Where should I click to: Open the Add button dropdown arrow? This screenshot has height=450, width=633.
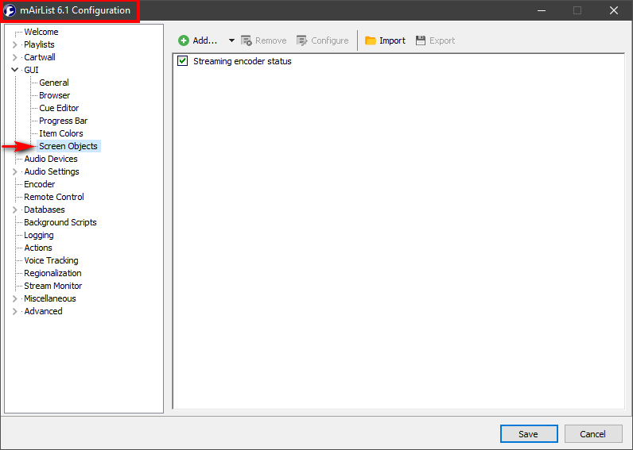pos(231,40)
